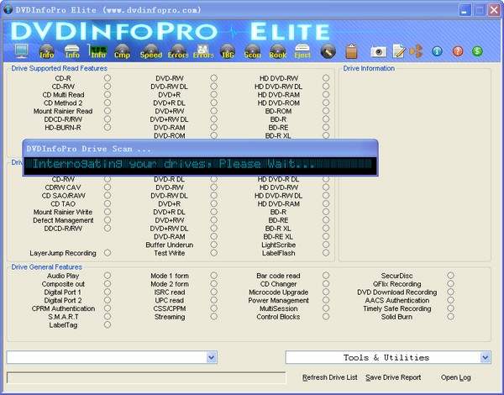Select the Scan disc icon
The image size is (504, 395).
coord(252,51)
